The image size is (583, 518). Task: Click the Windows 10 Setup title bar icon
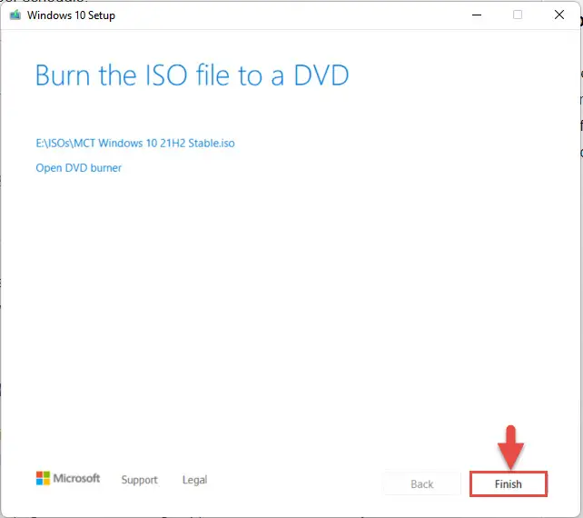tap(15, 15)
